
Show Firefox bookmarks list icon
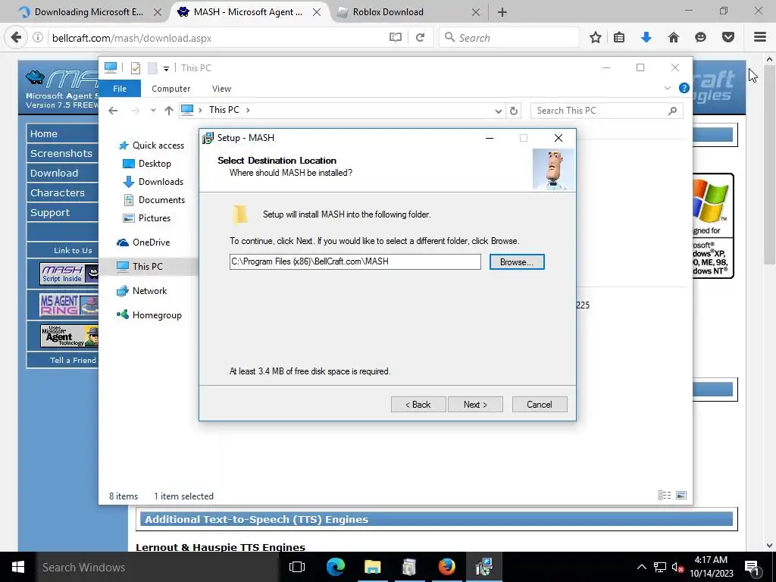619,38
